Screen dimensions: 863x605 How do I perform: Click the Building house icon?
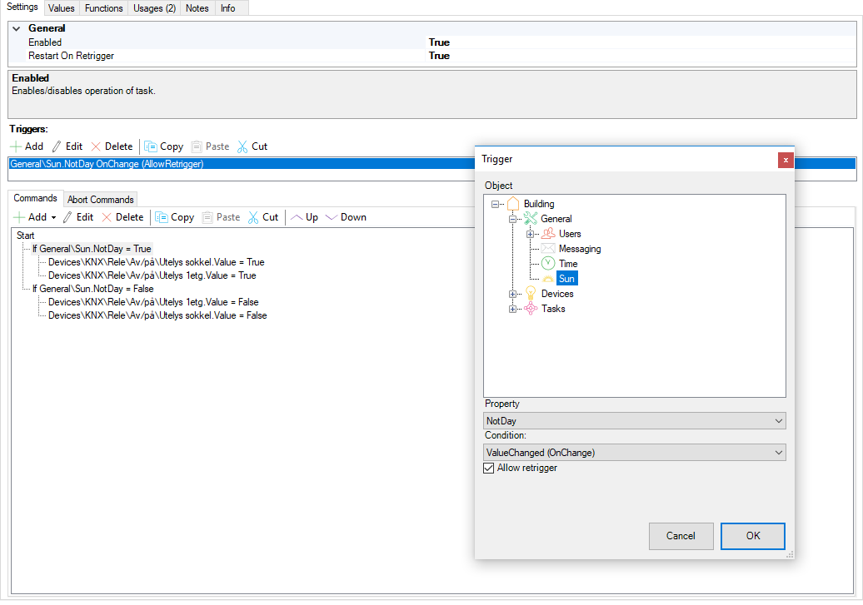[513, 204]
